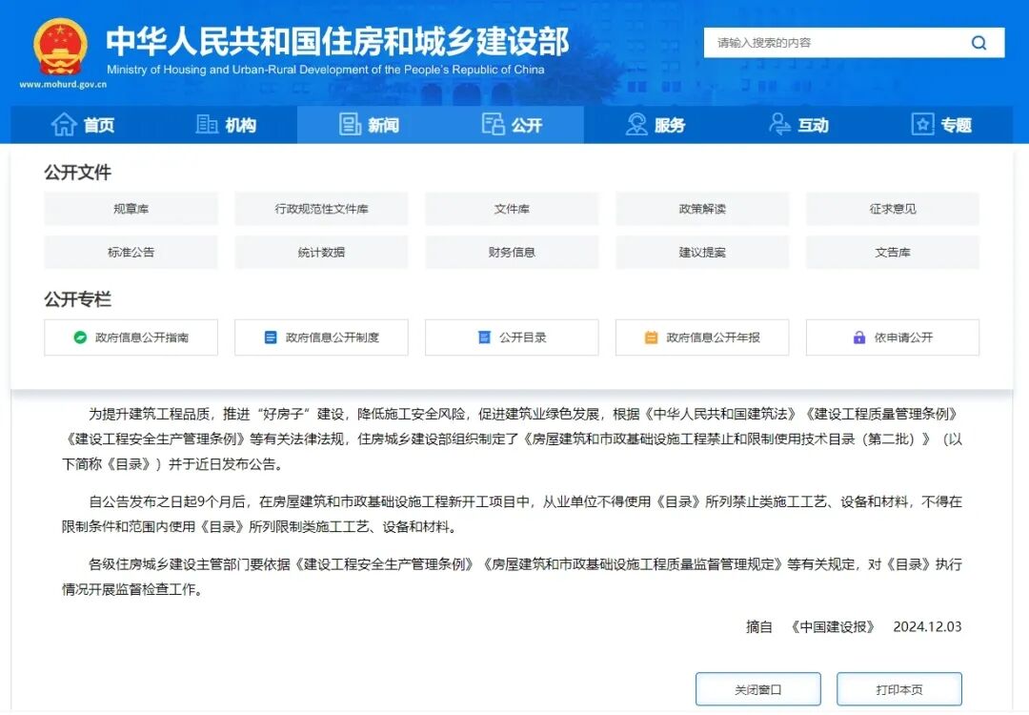Open 统计数据 section

pyautogui.click(x=322, y=252)
